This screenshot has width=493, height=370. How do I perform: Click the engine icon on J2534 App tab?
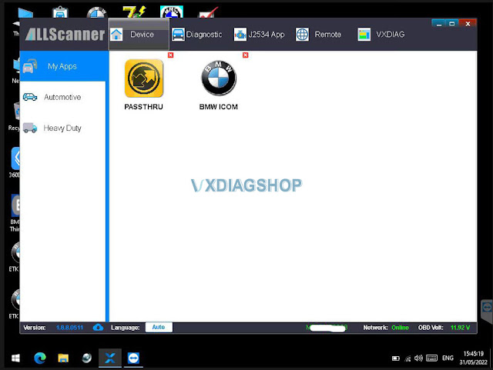click(x=240, y=35)
